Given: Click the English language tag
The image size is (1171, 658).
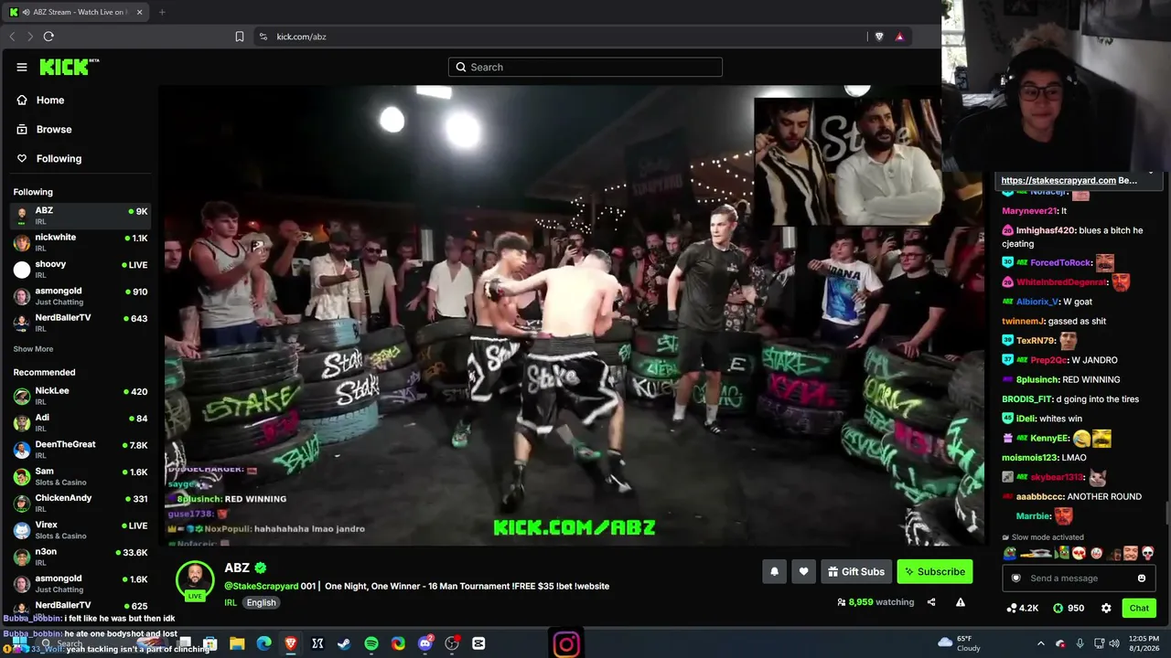Looking at the screenshot, I should tap(261, 602).
